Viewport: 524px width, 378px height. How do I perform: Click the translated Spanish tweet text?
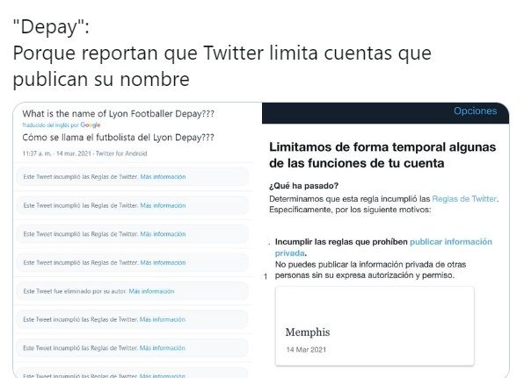(119, 138)
